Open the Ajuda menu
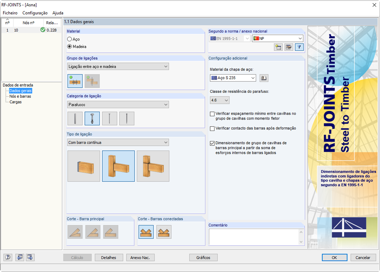Viewport: 380px width, 272px height. coord(58,13)
